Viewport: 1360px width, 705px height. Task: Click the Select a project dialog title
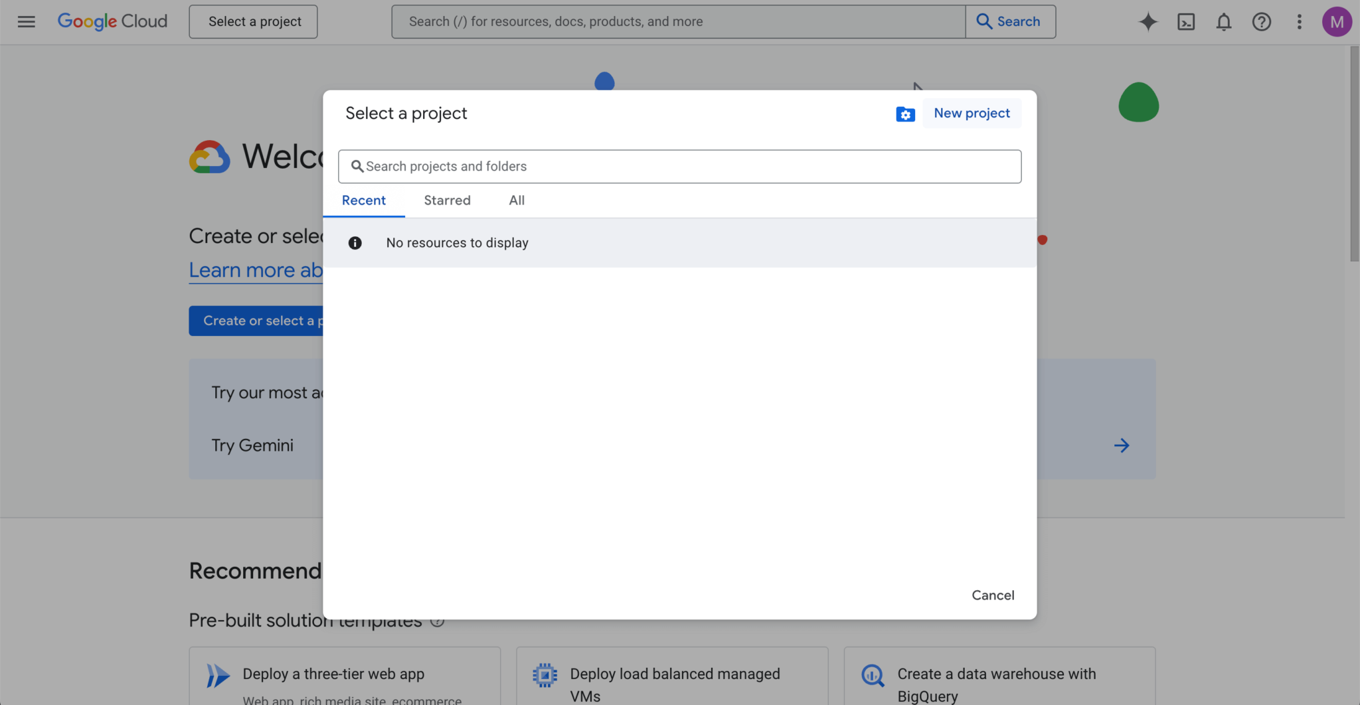(406, 114)
